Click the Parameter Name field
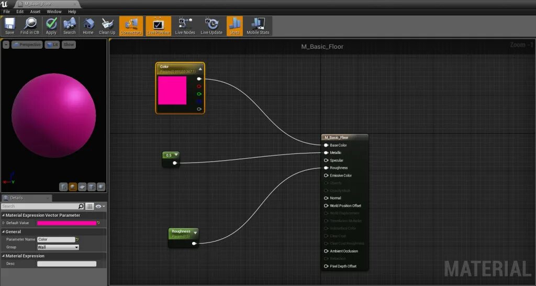This screenshot has width=536, height=286. tap(56, 239)
